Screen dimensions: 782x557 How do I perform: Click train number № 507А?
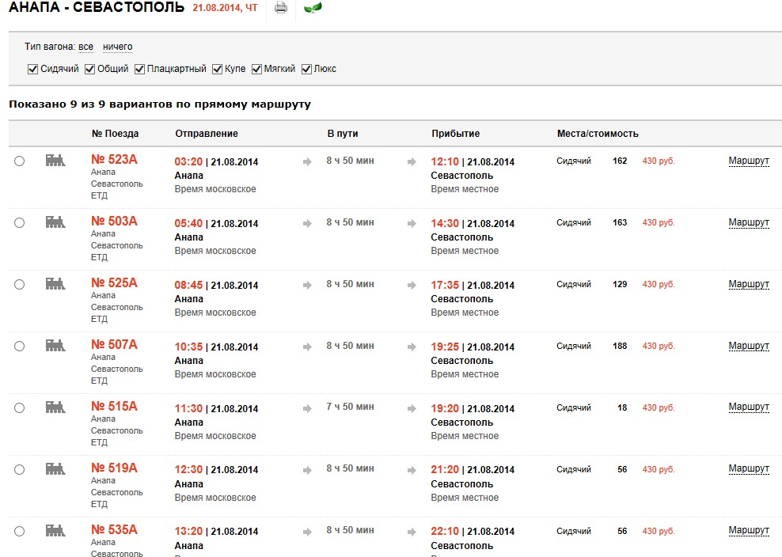click(x=114, y=345)
